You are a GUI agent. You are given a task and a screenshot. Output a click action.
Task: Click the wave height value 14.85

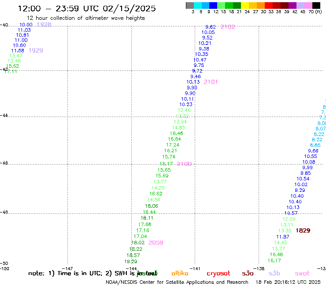pos(178,128)
